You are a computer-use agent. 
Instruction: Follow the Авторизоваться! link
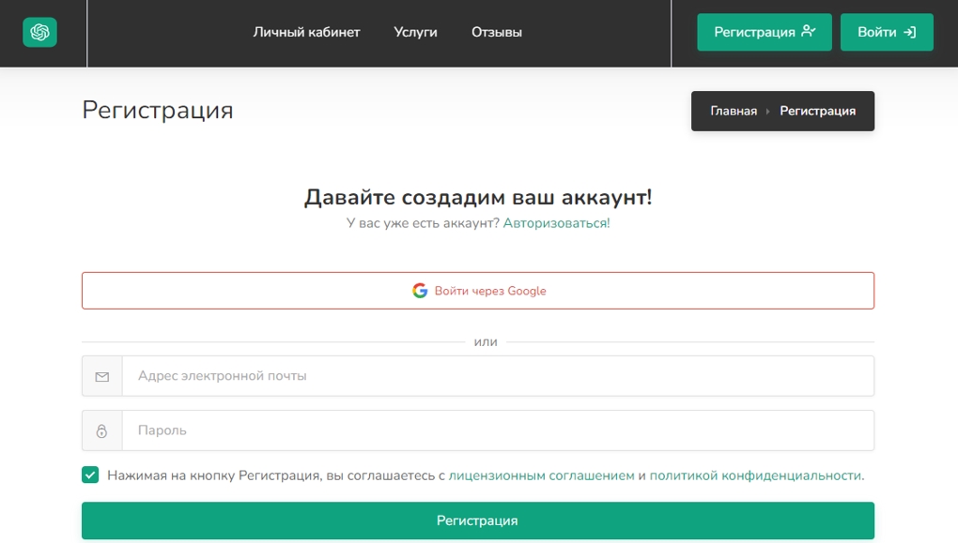556,223
